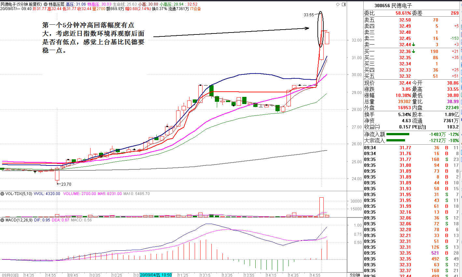Click the tick trade with volume 492
The width and height of the screenshot is (462, 277).
click(x=435, y=259)
